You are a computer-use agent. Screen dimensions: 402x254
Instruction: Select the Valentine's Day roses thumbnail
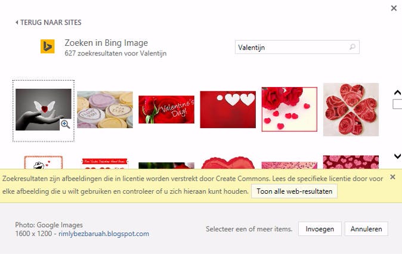click(x=166, y=110)
